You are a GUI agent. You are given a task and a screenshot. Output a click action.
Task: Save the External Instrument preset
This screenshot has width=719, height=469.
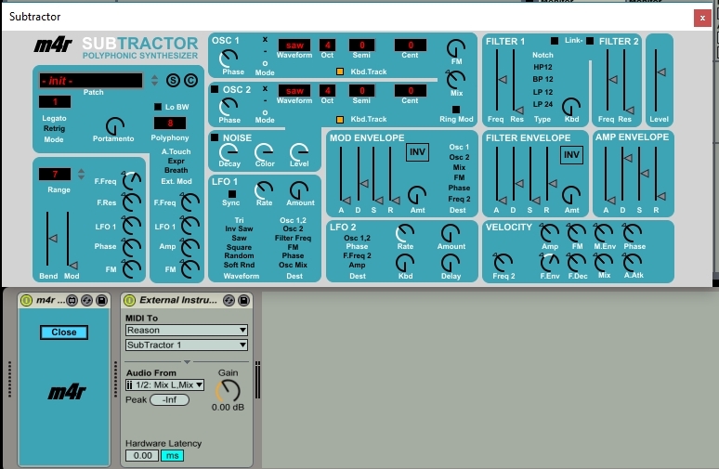pyautogui.click(x=243, y=300)
